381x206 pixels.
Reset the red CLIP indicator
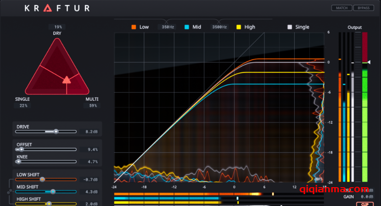coord(364,203)
